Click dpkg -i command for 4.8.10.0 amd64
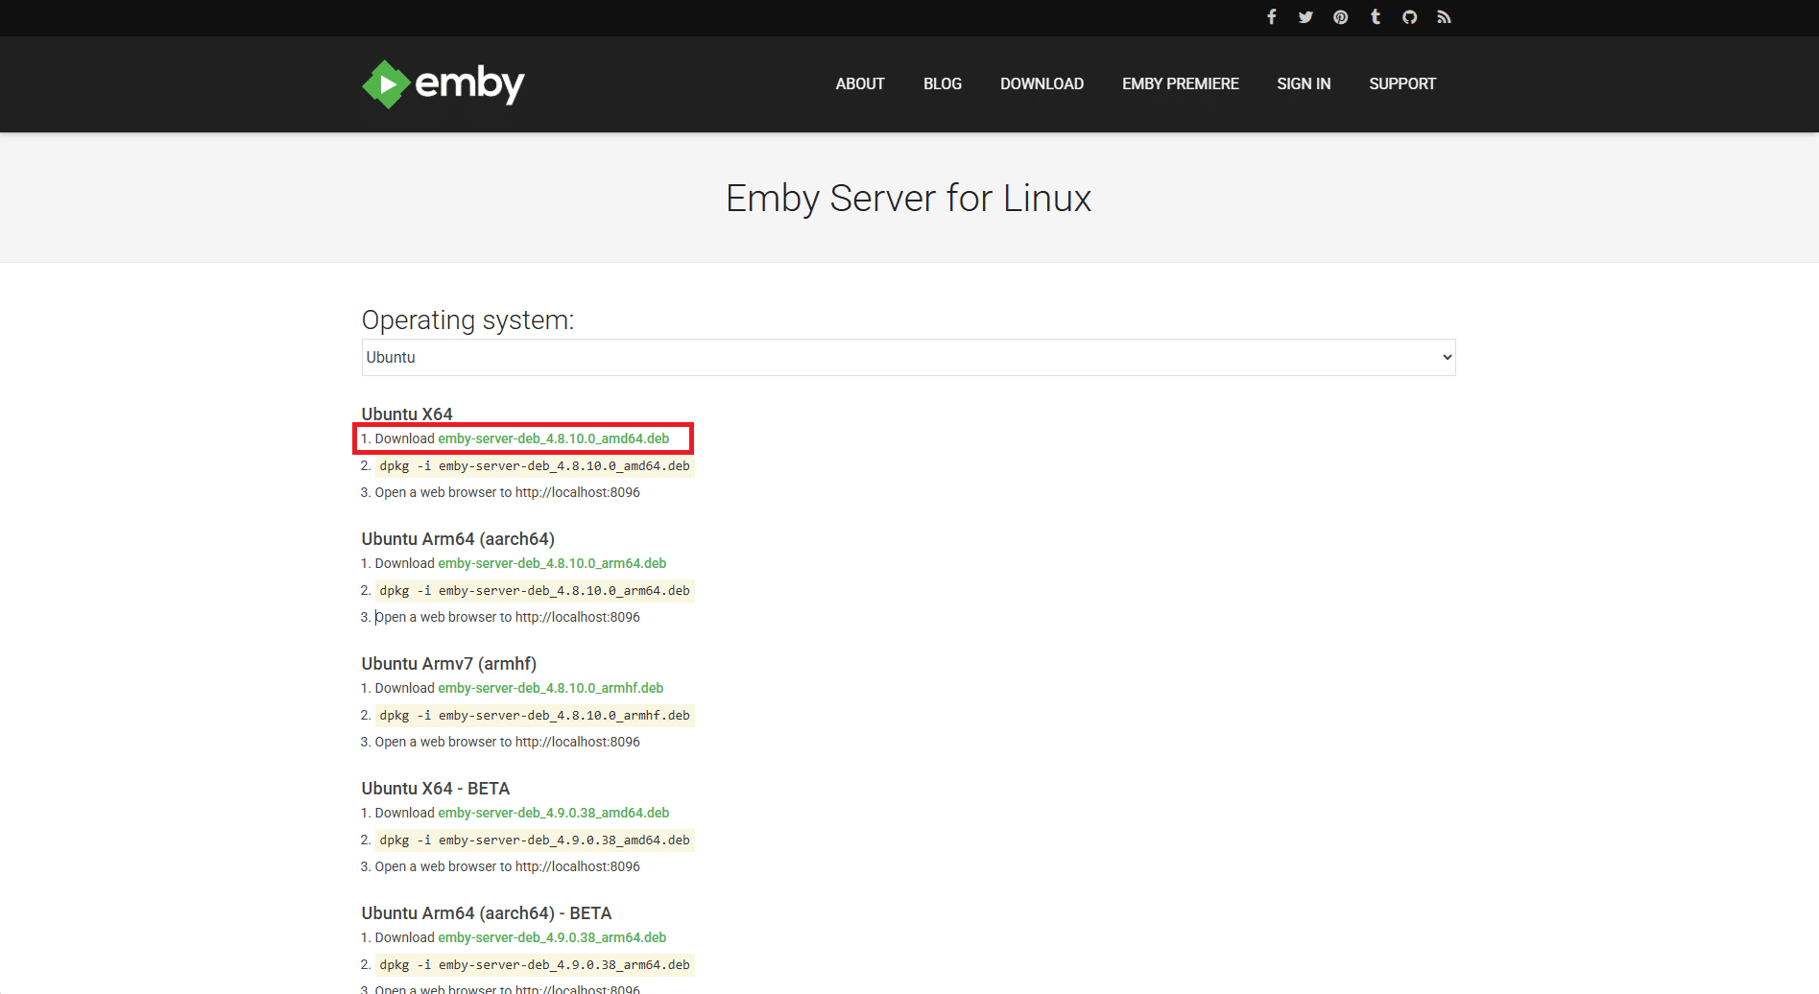Screen dimensions: 1819x994 (x=535, y=466)
